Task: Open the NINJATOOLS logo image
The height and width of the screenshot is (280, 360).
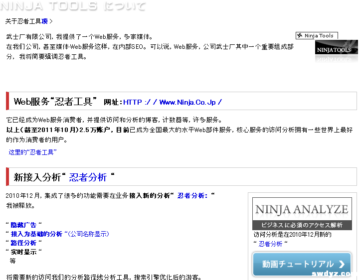Action: point(336,50)
